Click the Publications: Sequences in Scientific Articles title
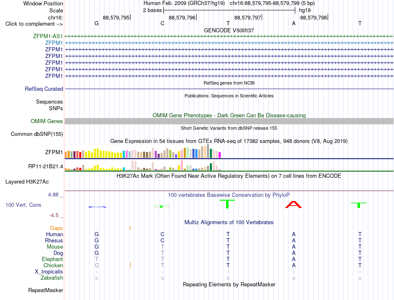The image size is (394, 300). pyautogui.click(x=229, y=96)
